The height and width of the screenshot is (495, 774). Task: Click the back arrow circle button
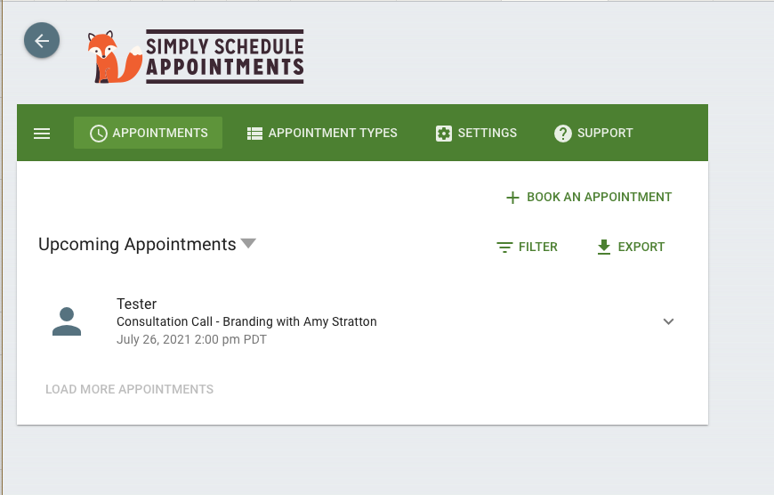[42, 41]
